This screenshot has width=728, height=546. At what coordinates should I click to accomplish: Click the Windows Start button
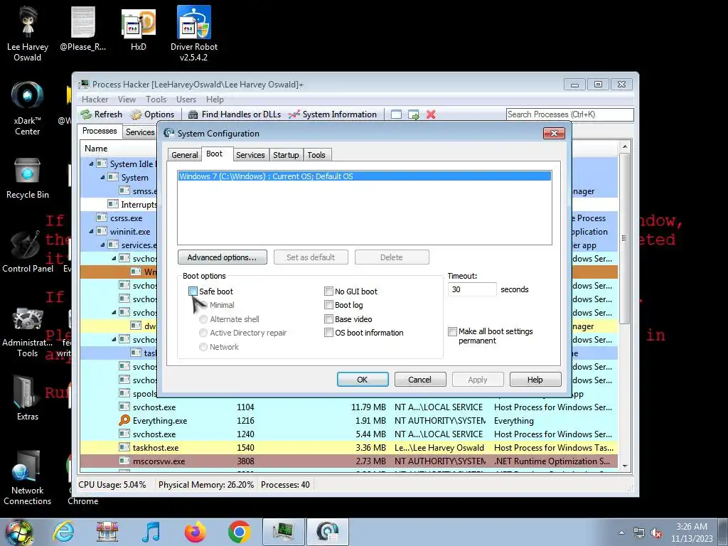(18, 532)
